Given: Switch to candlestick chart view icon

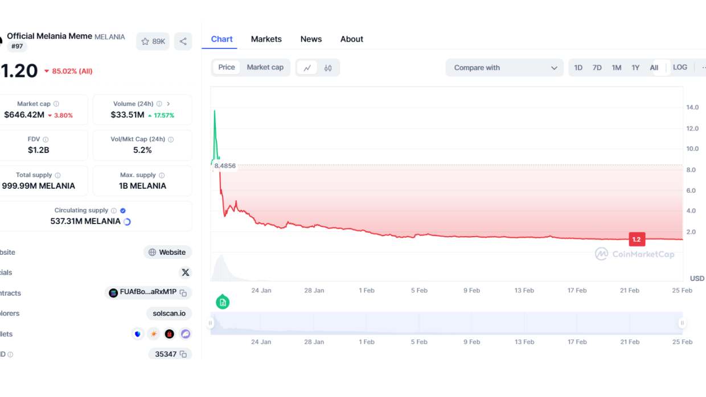Looking at the screenshot, I should pyautogui.click(x=328, y=68).
